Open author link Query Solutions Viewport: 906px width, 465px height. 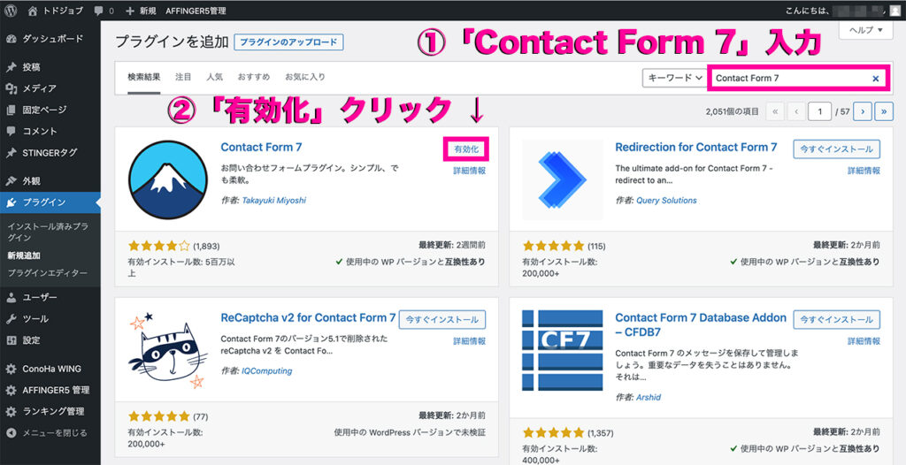click(x=666, y=201)
